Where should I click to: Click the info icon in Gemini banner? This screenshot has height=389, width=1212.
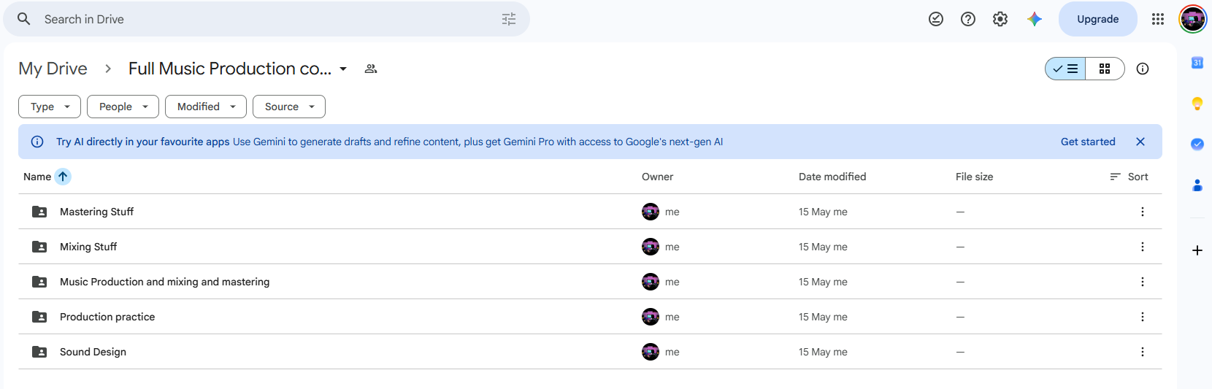tap(37, 142)
